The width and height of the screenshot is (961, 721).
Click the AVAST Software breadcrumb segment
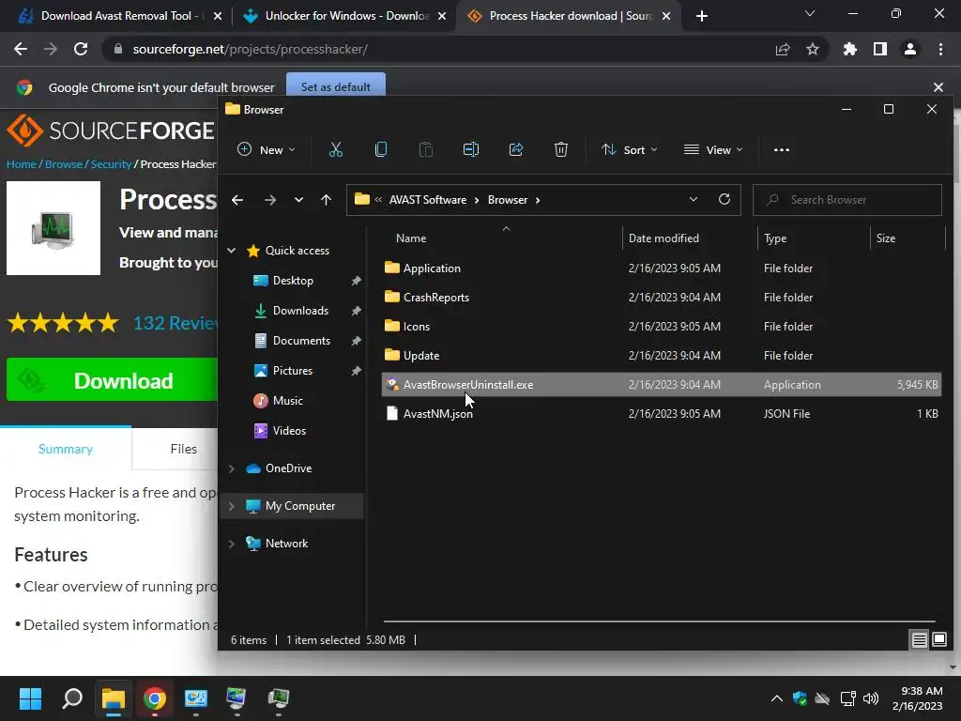coord(427,200)
